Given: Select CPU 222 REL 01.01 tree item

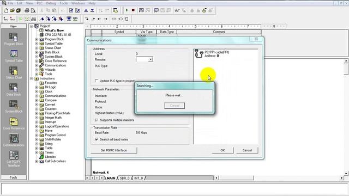Looking at the screenshot, I should coord(58,35).
